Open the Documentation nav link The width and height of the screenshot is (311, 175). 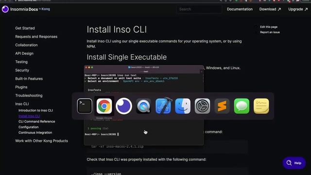[240, 9]
